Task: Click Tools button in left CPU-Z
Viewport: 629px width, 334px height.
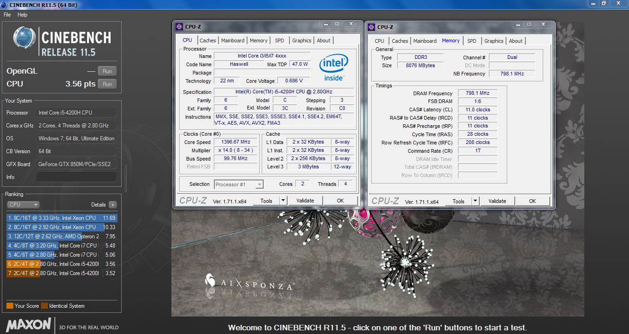Action: (266, 201)
